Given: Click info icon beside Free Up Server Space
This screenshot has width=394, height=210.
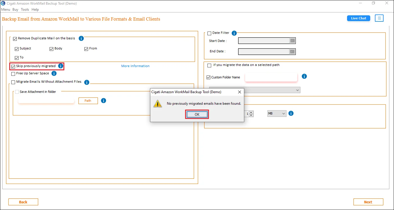Looking at the screenshot, I should tap(54, 73).
